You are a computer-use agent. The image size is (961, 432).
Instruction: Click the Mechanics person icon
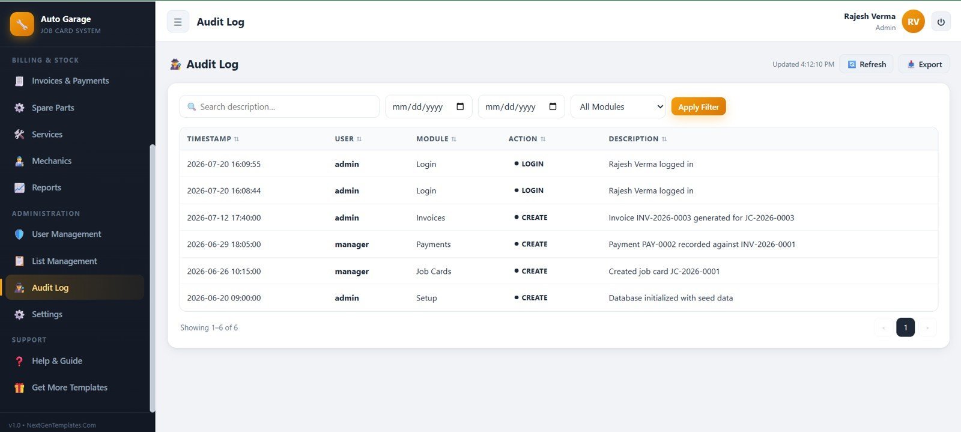[x=19, y=161]
